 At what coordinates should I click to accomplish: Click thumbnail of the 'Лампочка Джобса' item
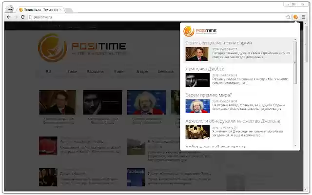click(197, 80)
